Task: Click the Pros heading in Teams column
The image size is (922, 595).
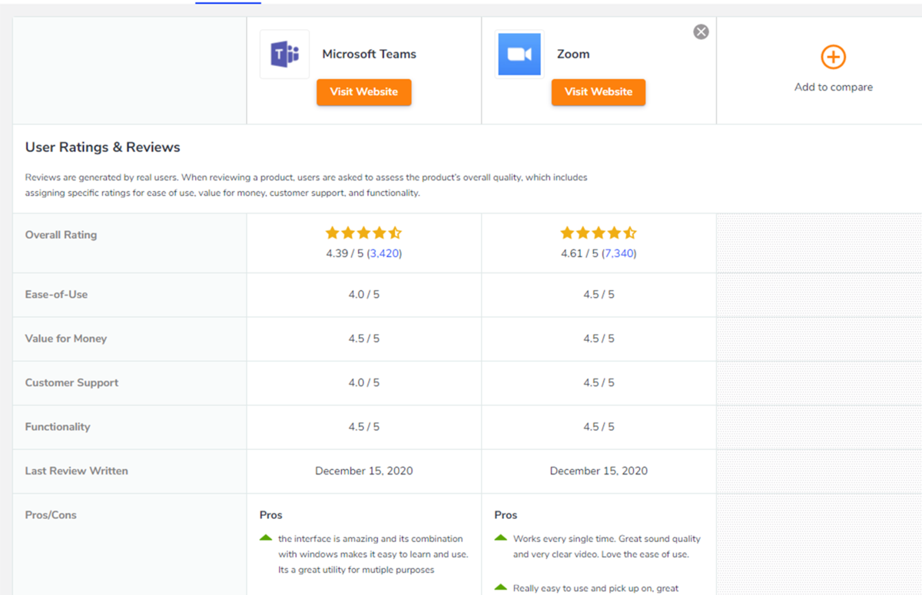Action: [270, 515]
